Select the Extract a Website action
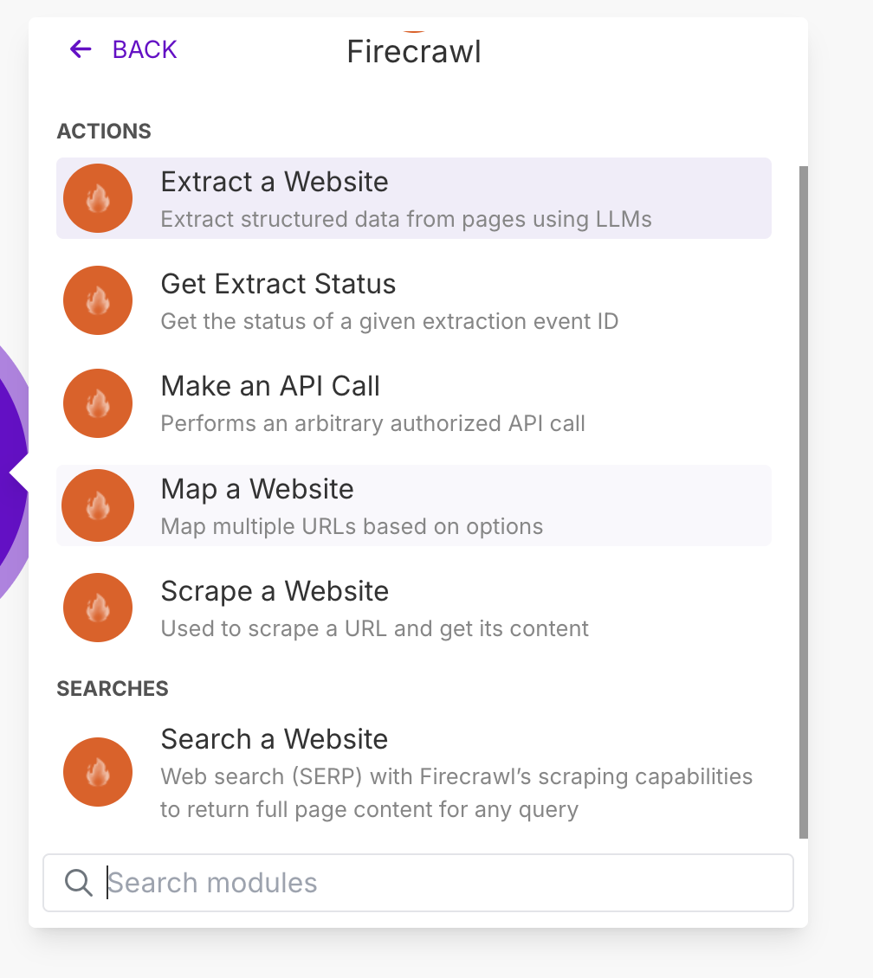The height and width of the screenshot is (978, 873). 275,183
